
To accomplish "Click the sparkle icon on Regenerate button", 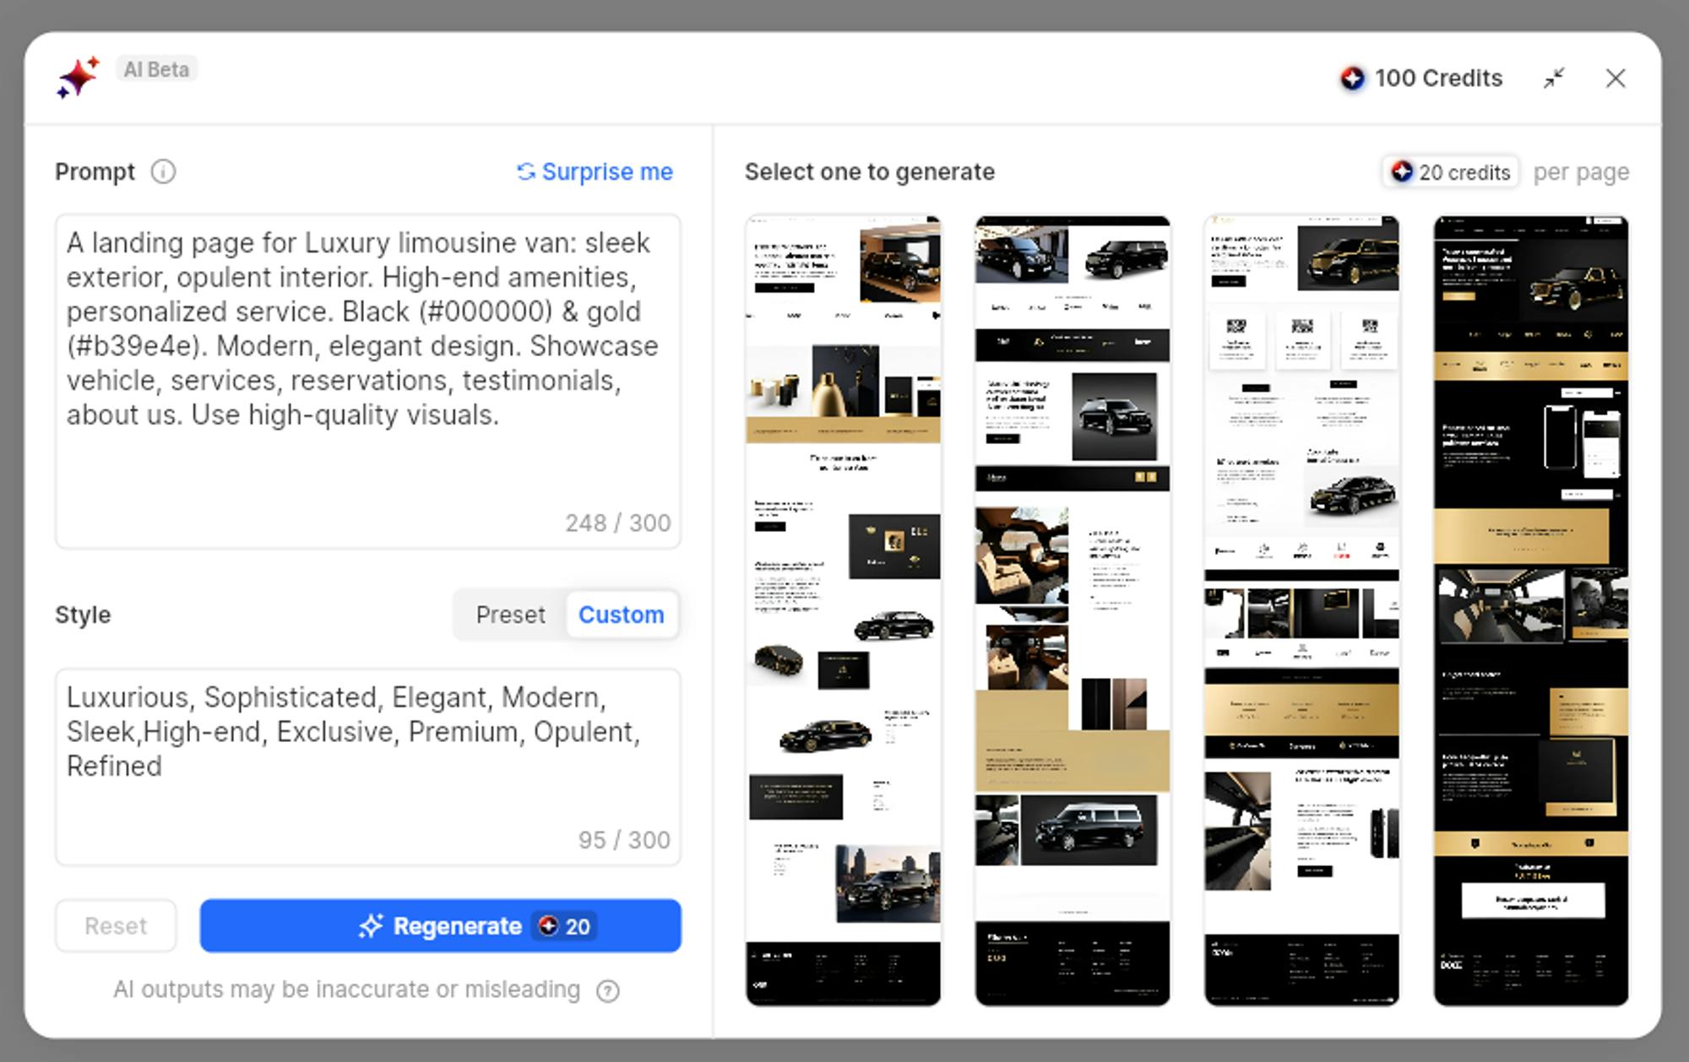I will tap(371, 926).
